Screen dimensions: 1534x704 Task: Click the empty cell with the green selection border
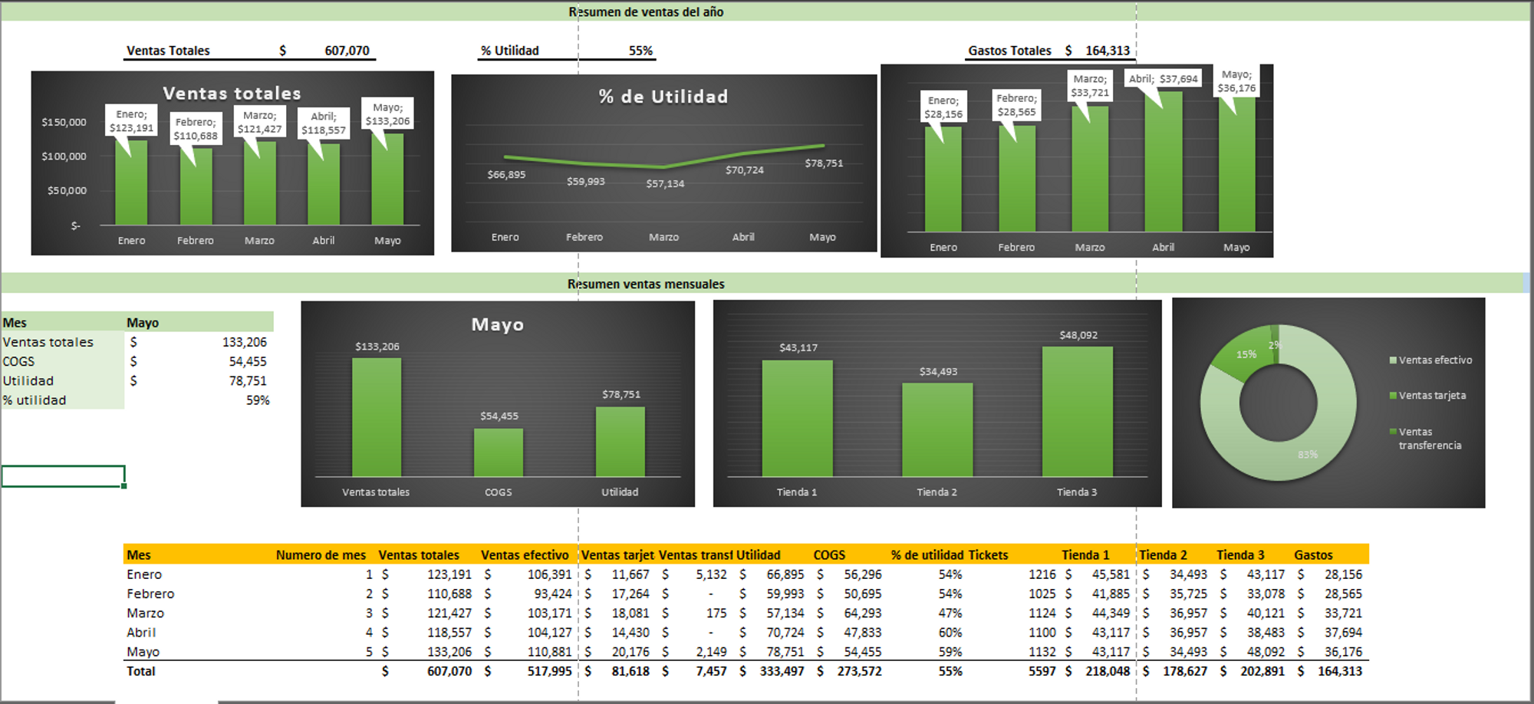[x=63, y=476]
